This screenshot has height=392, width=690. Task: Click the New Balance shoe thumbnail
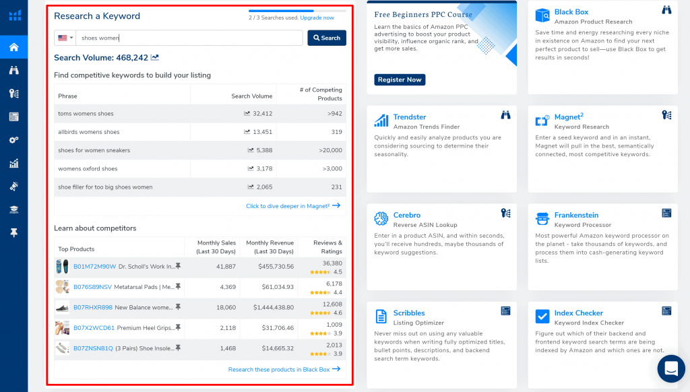pos(62,307)
